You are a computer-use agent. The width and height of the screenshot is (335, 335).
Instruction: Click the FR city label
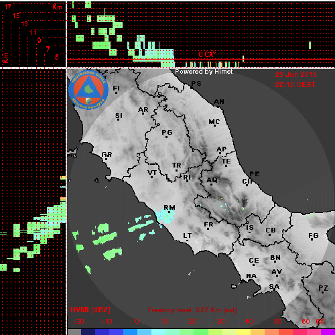[x=208, y=224]
